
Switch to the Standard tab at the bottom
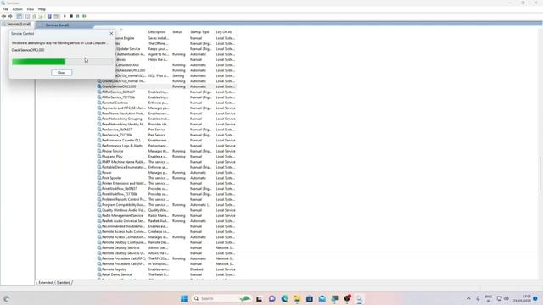[x=64, y=282]
